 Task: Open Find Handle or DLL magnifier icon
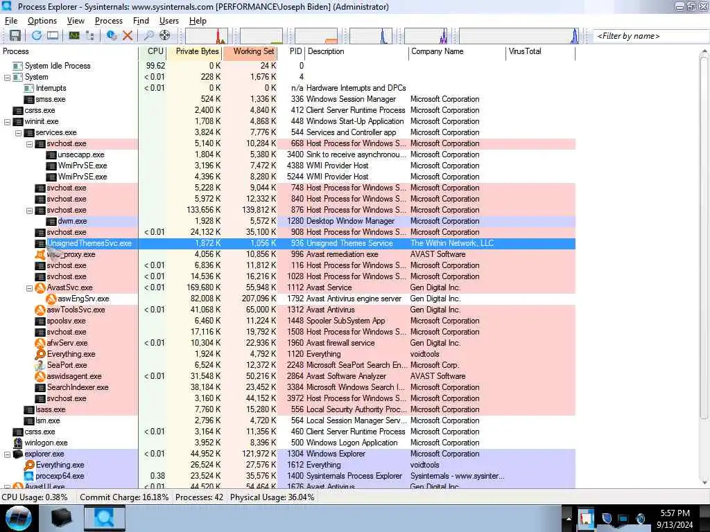[148, 35]
